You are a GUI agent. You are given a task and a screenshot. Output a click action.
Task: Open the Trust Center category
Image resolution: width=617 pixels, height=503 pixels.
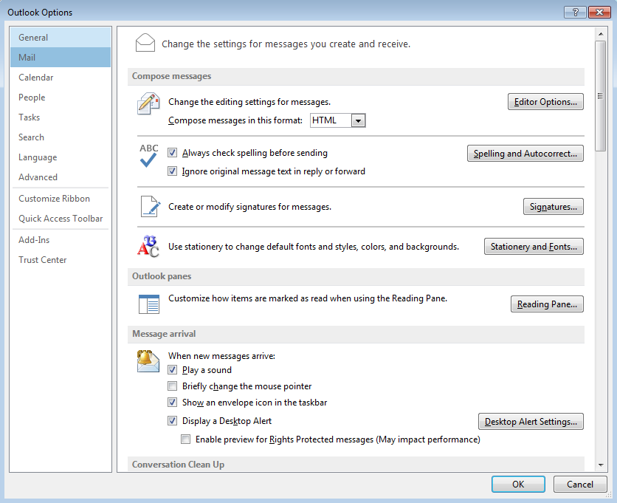tap(61, 260)
